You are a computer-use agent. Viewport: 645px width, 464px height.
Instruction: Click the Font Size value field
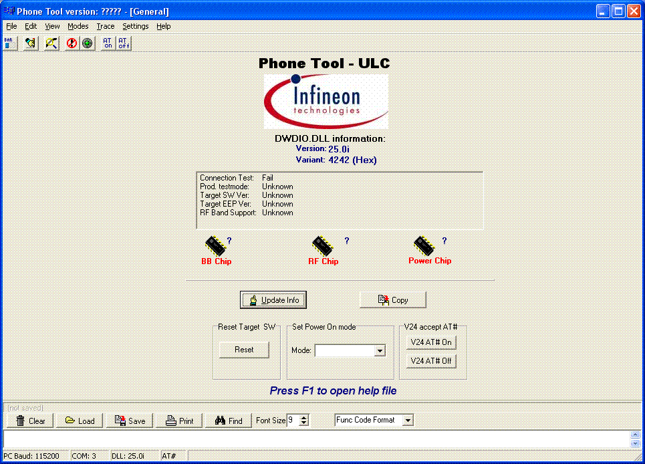[x=293, y=420]
